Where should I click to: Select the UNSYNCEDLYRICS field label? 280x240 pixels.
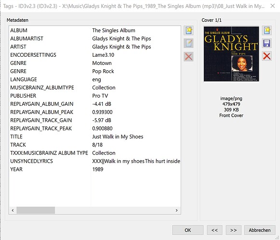(x=32, y=161)
